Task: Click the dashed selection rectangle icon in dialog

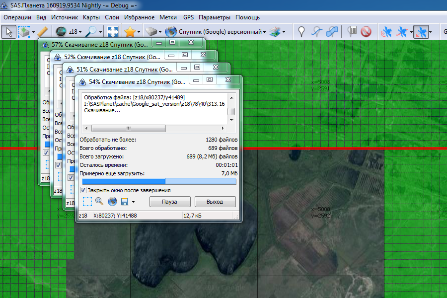Action: [x=87, y=201]
